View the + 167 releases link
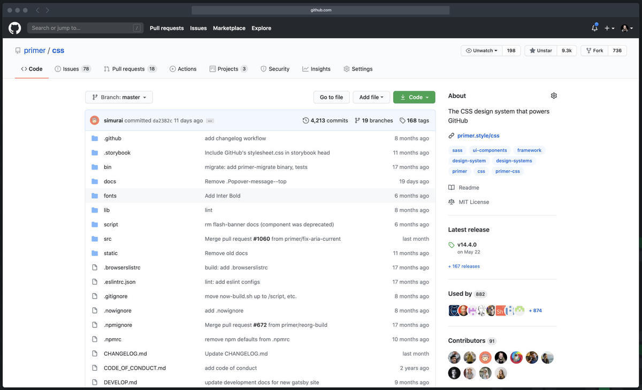 [464, 266]
